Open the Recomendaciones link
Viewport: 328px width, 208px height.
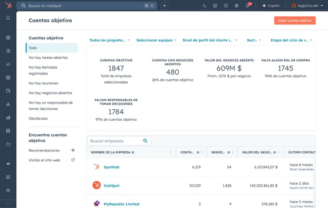[x=44, y=150]
